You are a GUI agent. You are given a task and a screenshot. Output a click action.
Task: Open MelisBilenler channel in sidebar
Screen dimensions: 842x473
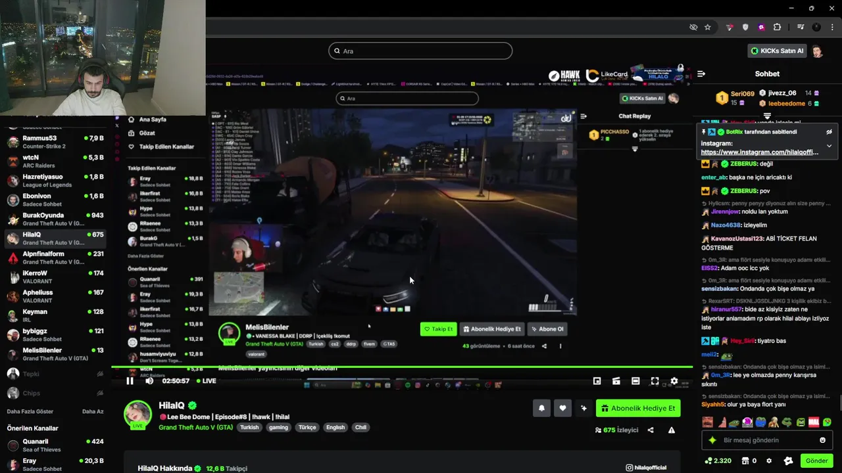coord(55,354)
